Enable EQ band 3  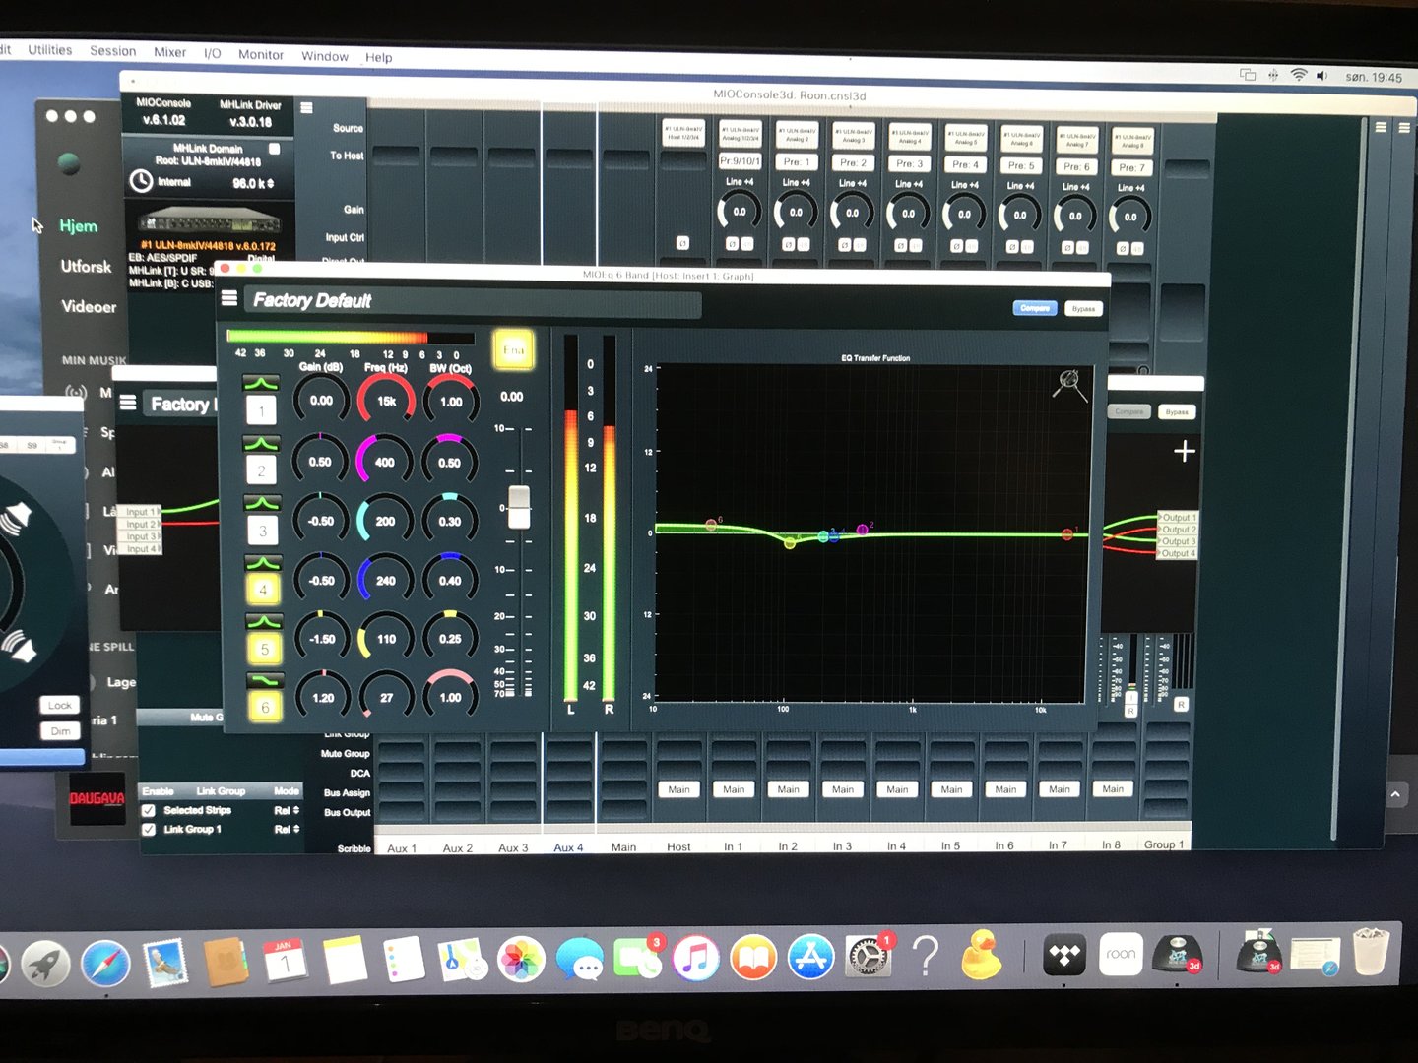(x=262, y=531)
